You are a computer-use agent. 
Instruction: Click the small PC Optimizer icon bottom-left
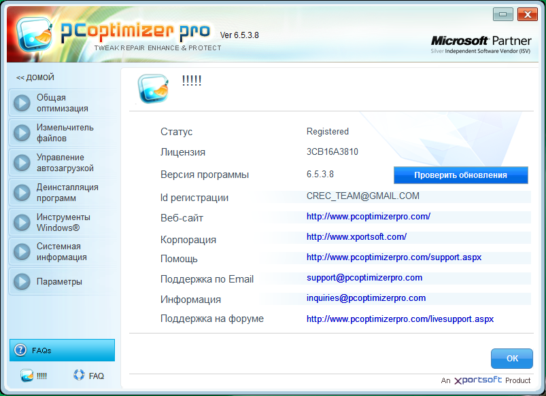(27, 375)
